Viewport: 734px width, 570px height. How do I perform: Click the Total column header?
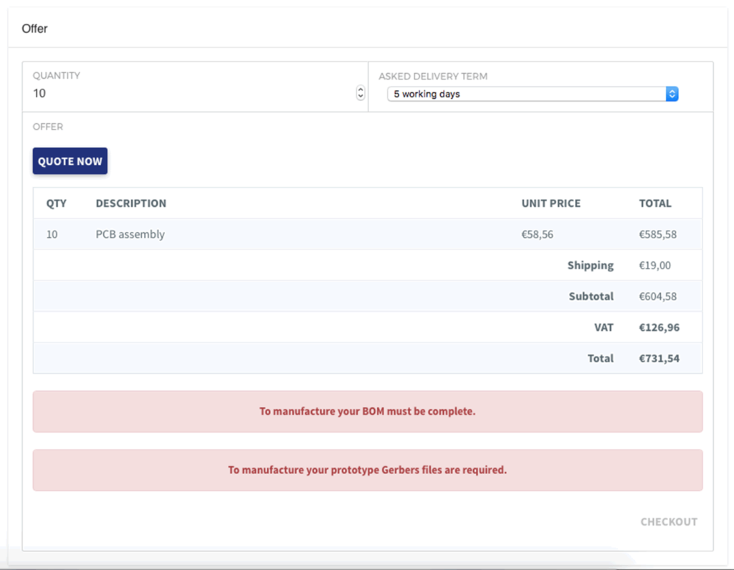pos(655,203)
